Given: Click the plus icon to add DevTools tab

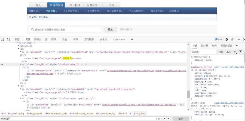Looking at the screenshot, I should [x=132, y=40].
